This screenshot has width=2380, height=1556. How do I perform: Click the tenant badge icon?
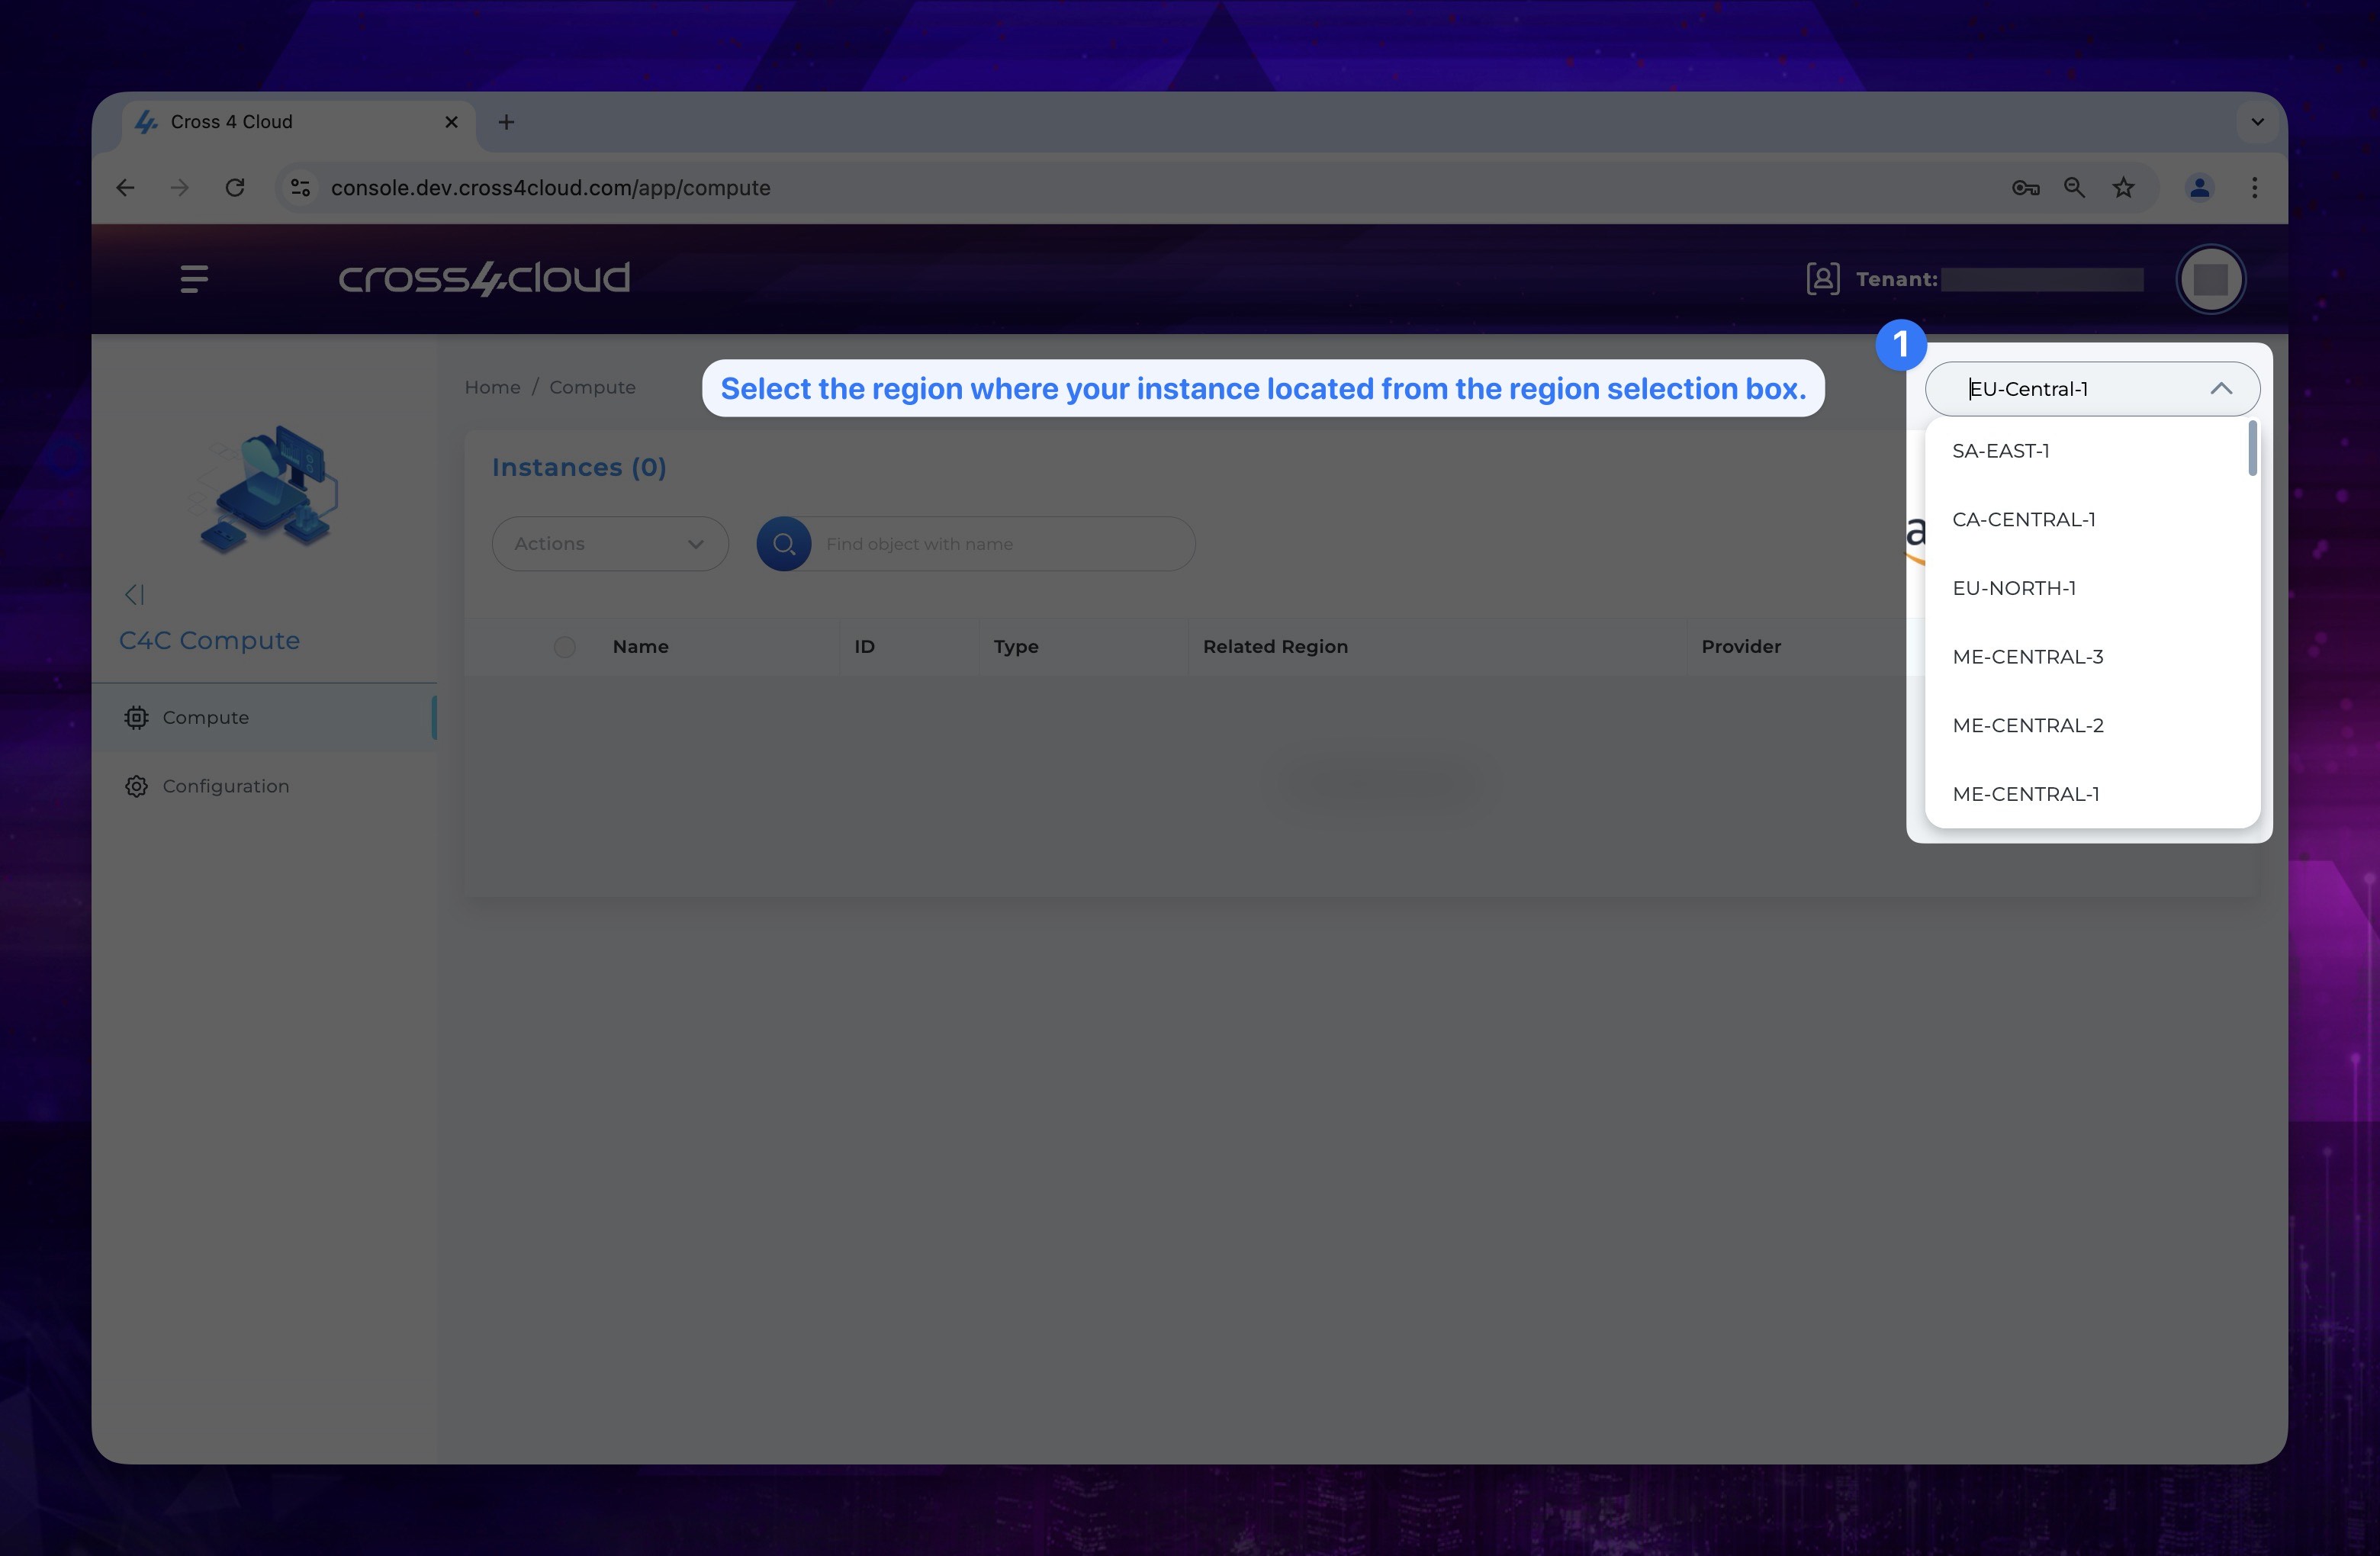pos(1822,279)
